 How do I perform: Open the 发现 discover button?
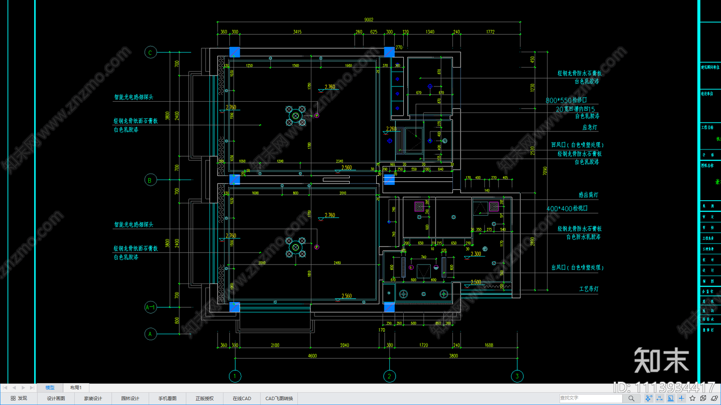click(x=19, y=398)
